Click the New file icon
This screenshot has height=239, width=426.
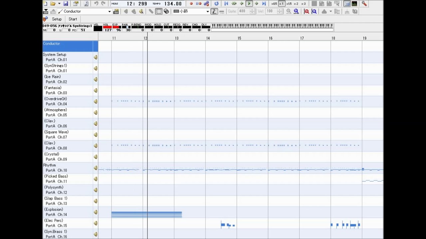pos(45,4)
